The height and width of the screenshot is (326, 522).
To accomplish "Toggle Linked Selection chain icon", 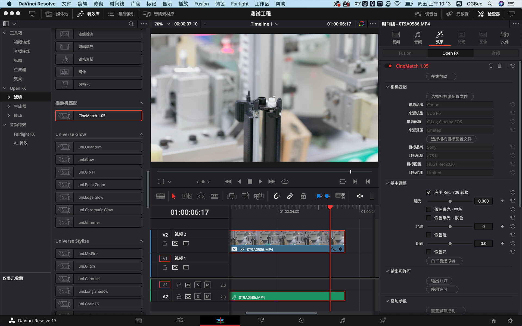I will (290, 196).
